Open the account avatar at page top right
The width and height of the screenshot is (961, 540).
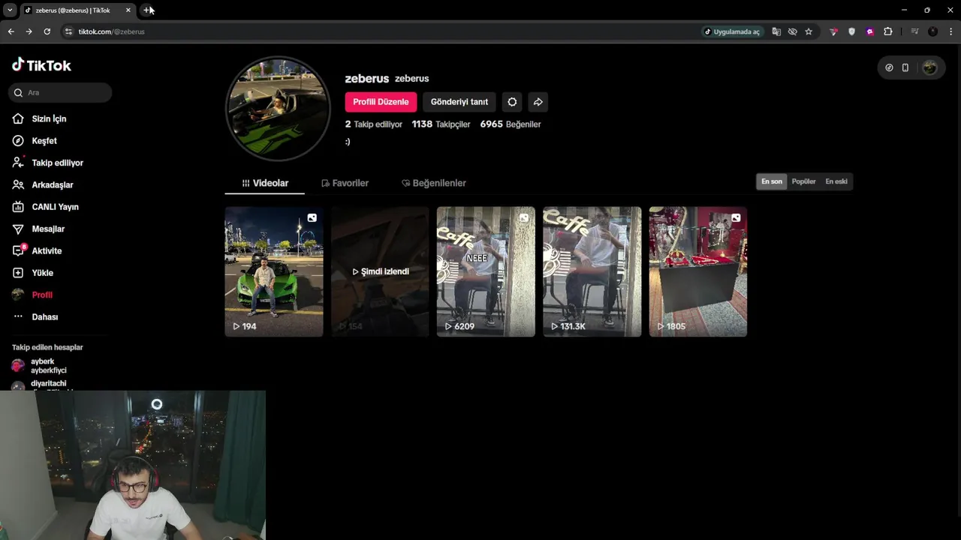pos(930,67)
